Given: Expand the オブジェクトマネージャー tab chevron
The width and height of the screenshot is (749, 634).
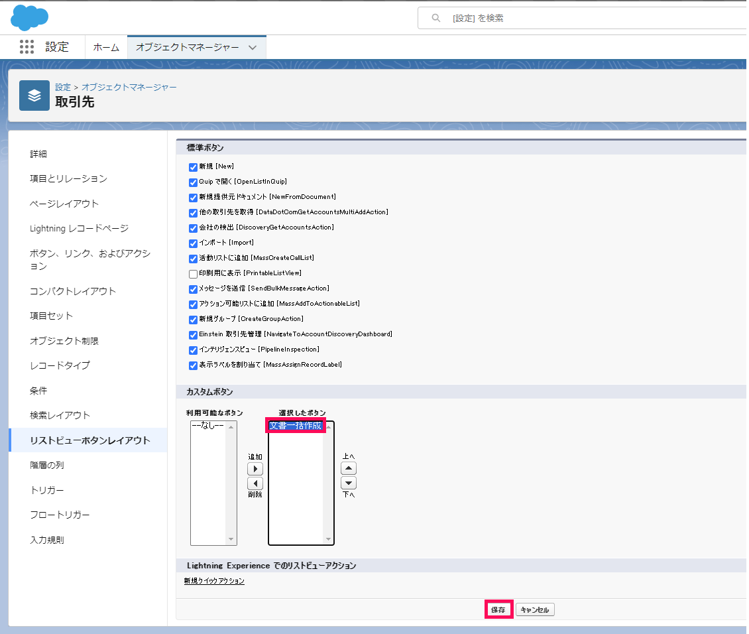Looking at the screenshot, I should [x=253, y=47].
